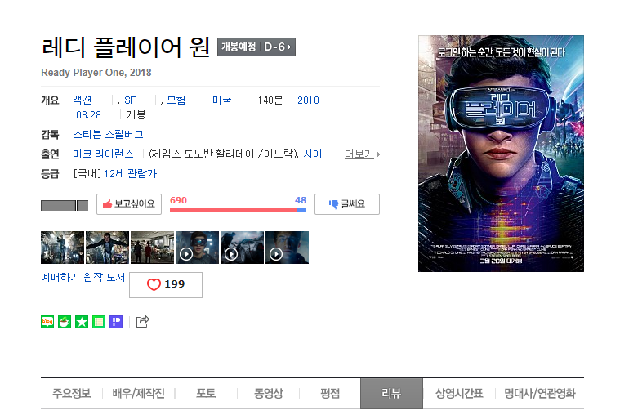Open the 주요정보 tab
This screenshot has width=620, height=415.
(72, 393)
